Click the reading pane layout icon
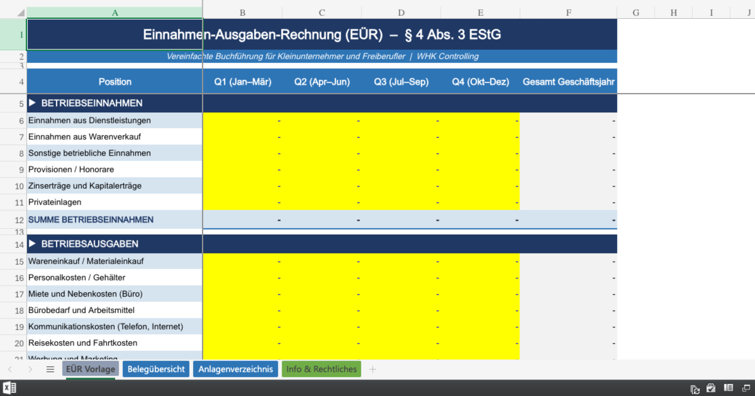The width and height of the screenshot is (755, 396). pyautogui.click(x=728, y=388)
